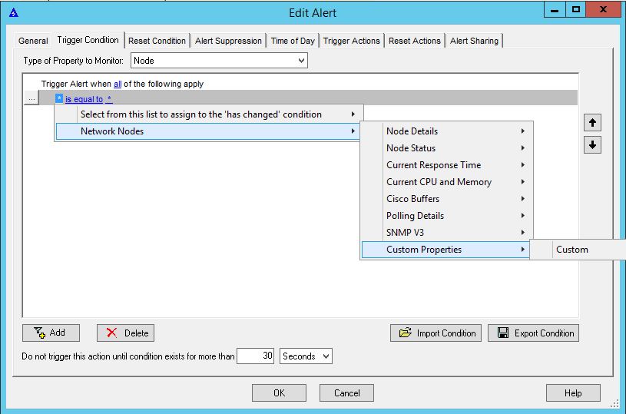Open the Polling Details submenu

pos(447,216)
